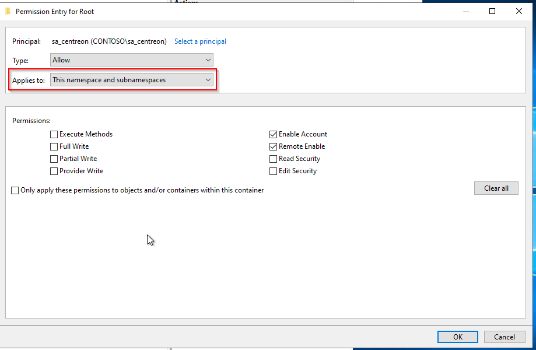Click the Select a principal link
The height and width of the screenshot is (350, 536).
pyautogui.click(x=200, y=41)
